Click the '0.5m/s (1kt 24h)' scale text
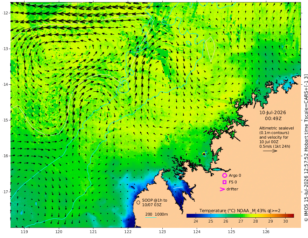The image size is (308, 238). (275, 146)
